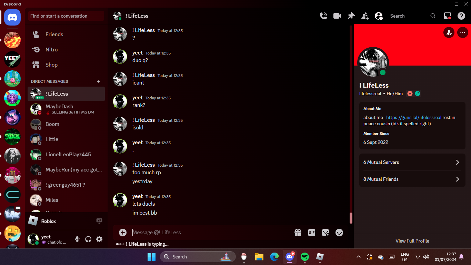Hide the user profile panel
This screenshot has width=471, height=265.
[x=379, y=16]
